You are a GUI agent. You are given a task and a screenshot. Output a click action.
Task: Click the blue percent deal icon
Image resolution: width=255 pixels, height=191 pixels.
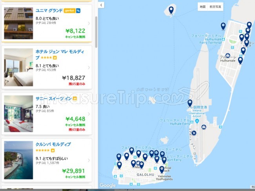click(78, 11)
